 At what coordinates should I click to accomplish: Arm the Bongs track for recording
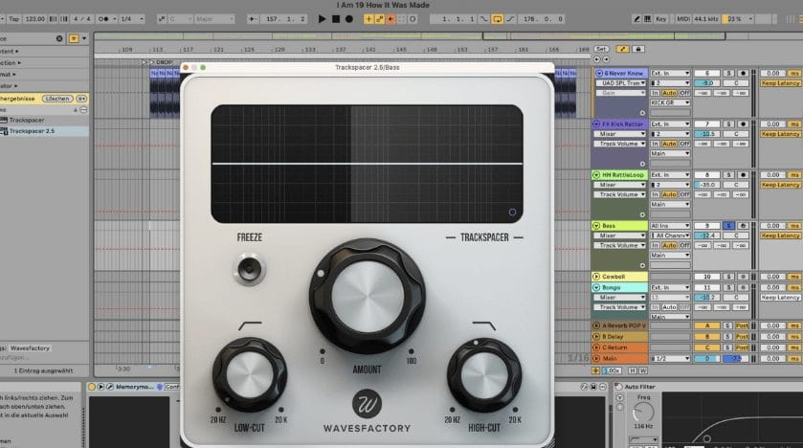tap(743, 287)
